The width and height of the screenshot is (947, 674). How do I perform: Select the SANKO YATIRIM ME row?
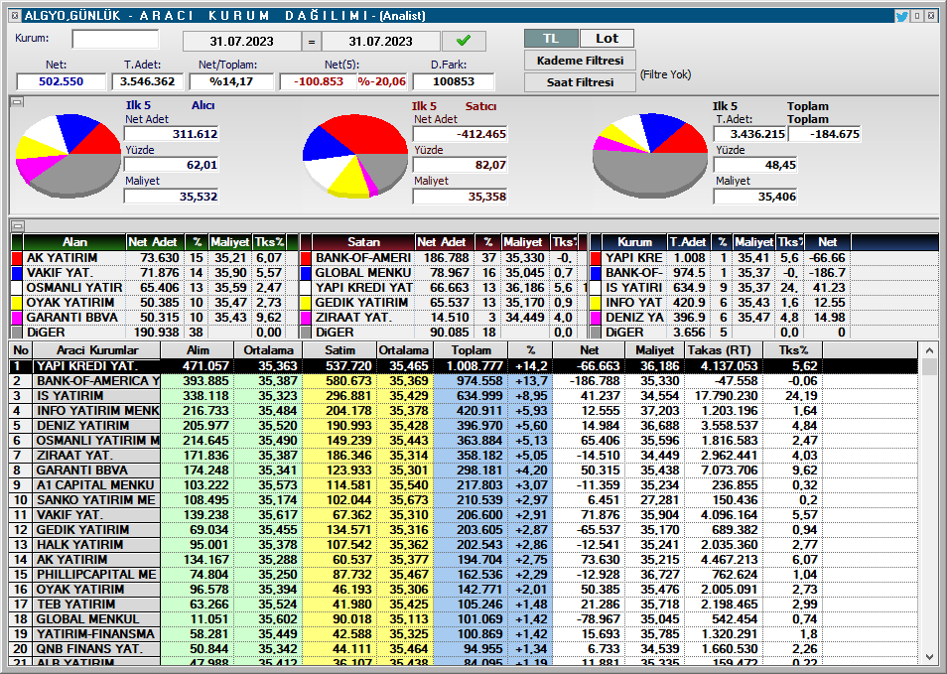click(464, 500)
